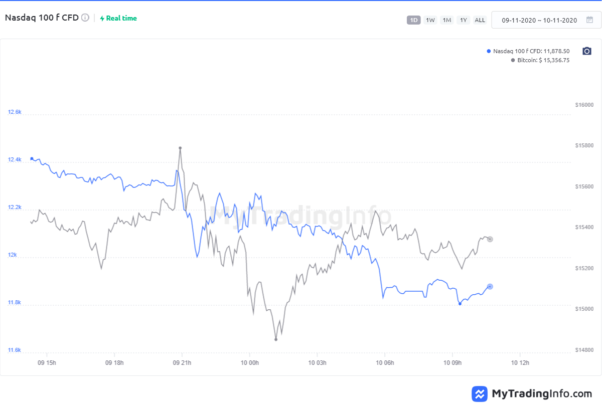Click the "$15000" right axis label
Viewport: 602px width, 406px height.
point(585,309)
